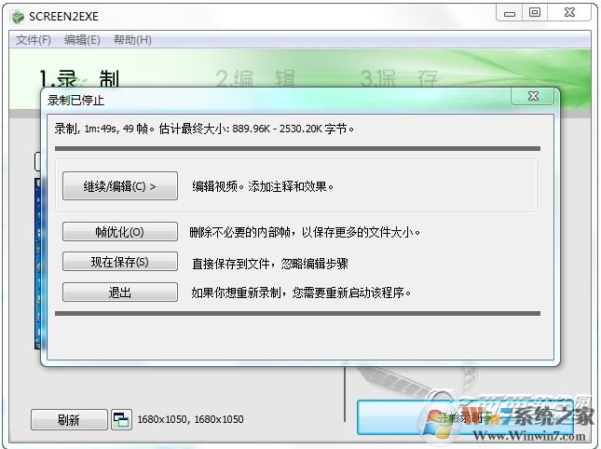Click the 刷新 button
This screenshot has height=449, width=601.
69,419
